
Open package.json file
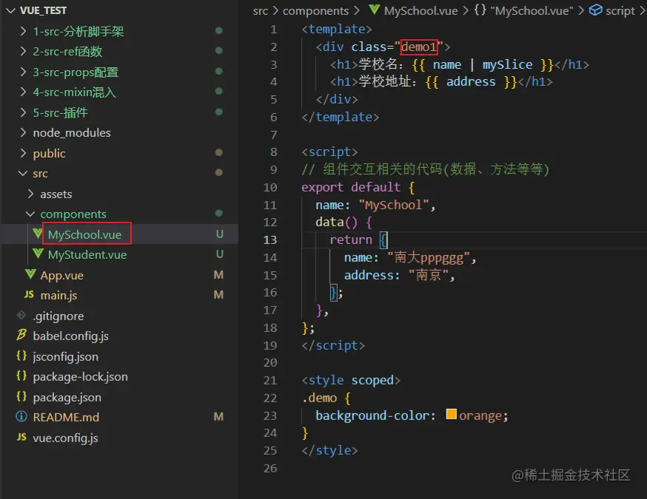click(67, 397)
